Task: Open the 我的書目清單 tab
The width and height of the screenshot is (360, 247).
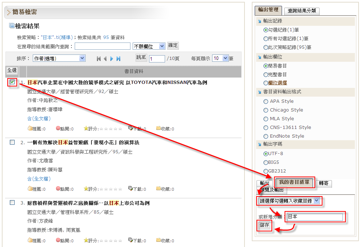Action: 294,182
